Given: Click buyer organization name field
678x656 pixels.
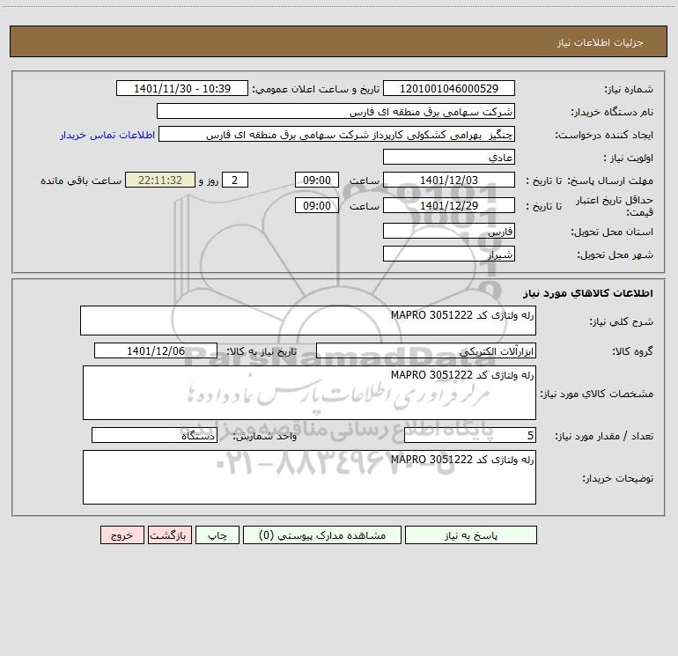Looking at the screenshot, I should point(335,111).
